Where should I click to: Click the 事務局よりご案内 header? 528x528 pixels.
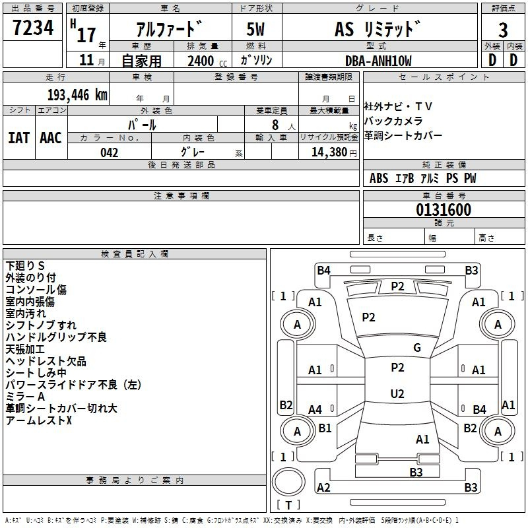coord(135,480)
